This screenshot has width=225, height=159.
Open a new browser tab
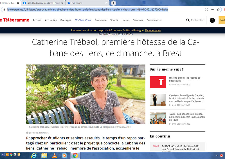tap(113, 3)
